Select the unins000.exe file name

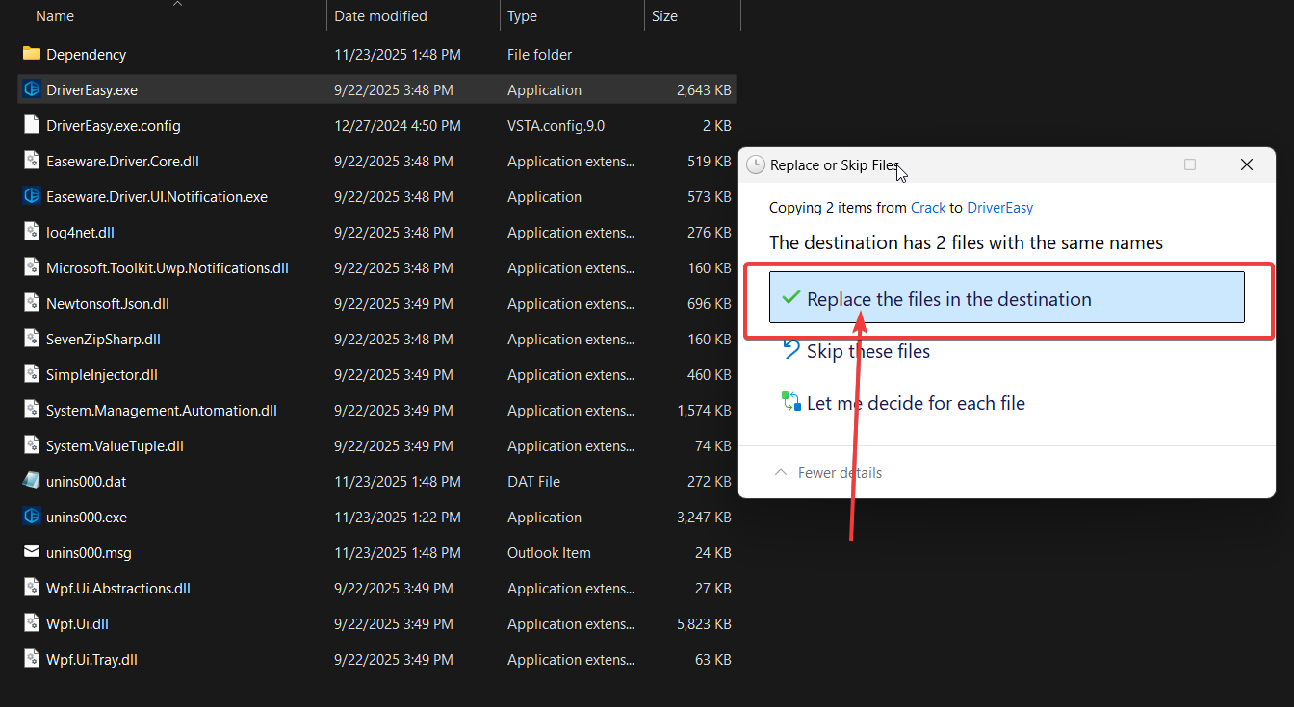87,518
